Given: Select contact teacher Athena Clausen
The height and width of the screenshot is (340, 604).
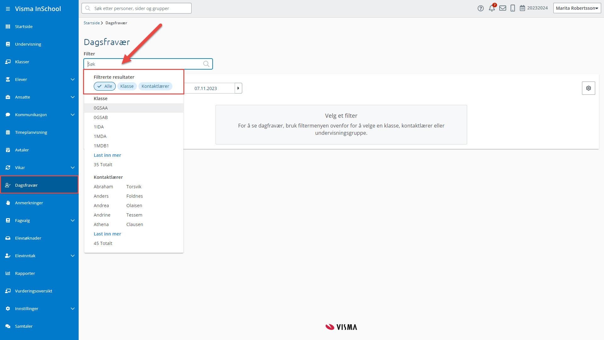Looking at the screenshot, I should click(134, 224).
